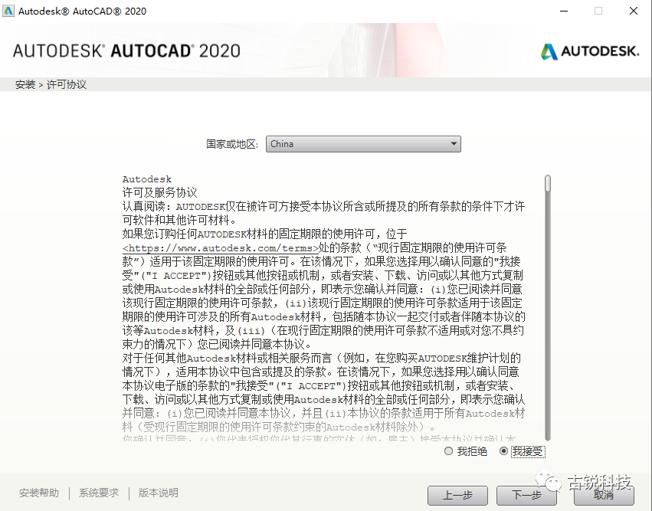Click the Autodesk logo in the top-right corner

pyautogui.click(x=588, y=52)
